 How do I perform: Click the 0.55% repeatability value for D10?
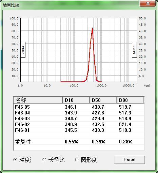(x=72, y=142)
